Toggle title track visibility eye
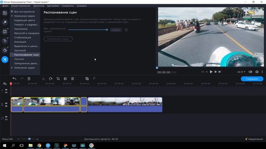Viewport: 266px width, 149px height. coord(6,90)
